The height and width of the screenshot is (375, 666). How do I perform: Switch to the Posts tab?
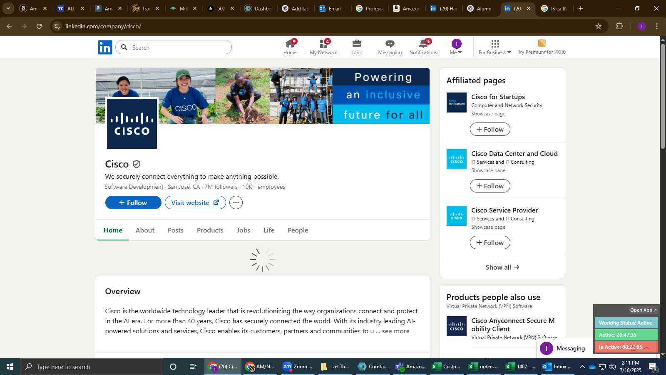click(x=176, y=230)
